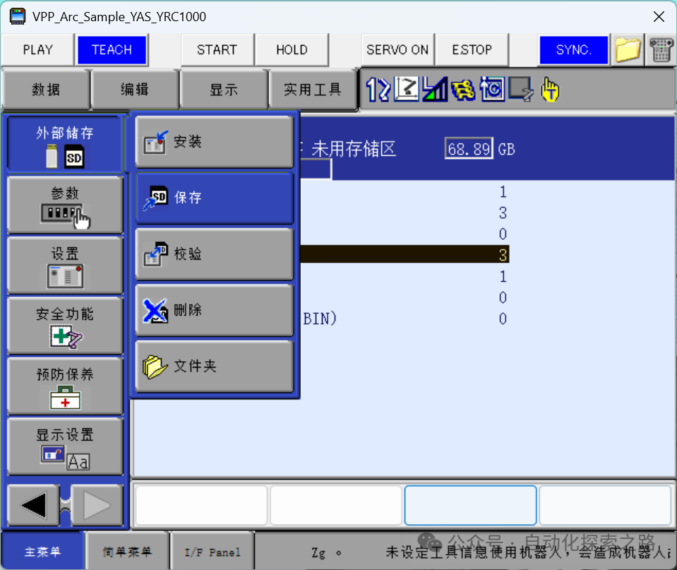The height and width of the screenshot is (570, 677).
Task: Switch to 主菜单 tab
Action: (42, 552)
